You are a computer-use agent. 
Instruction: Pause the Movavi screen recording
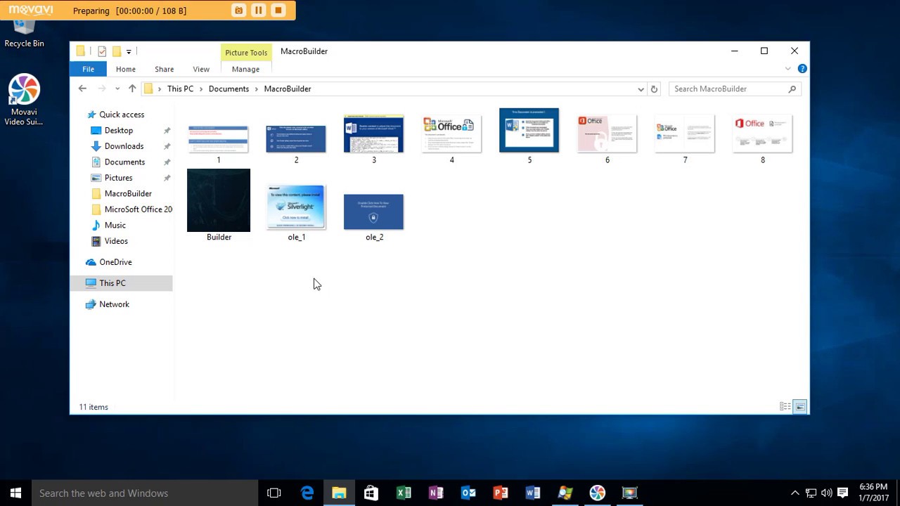coord(258,11)
